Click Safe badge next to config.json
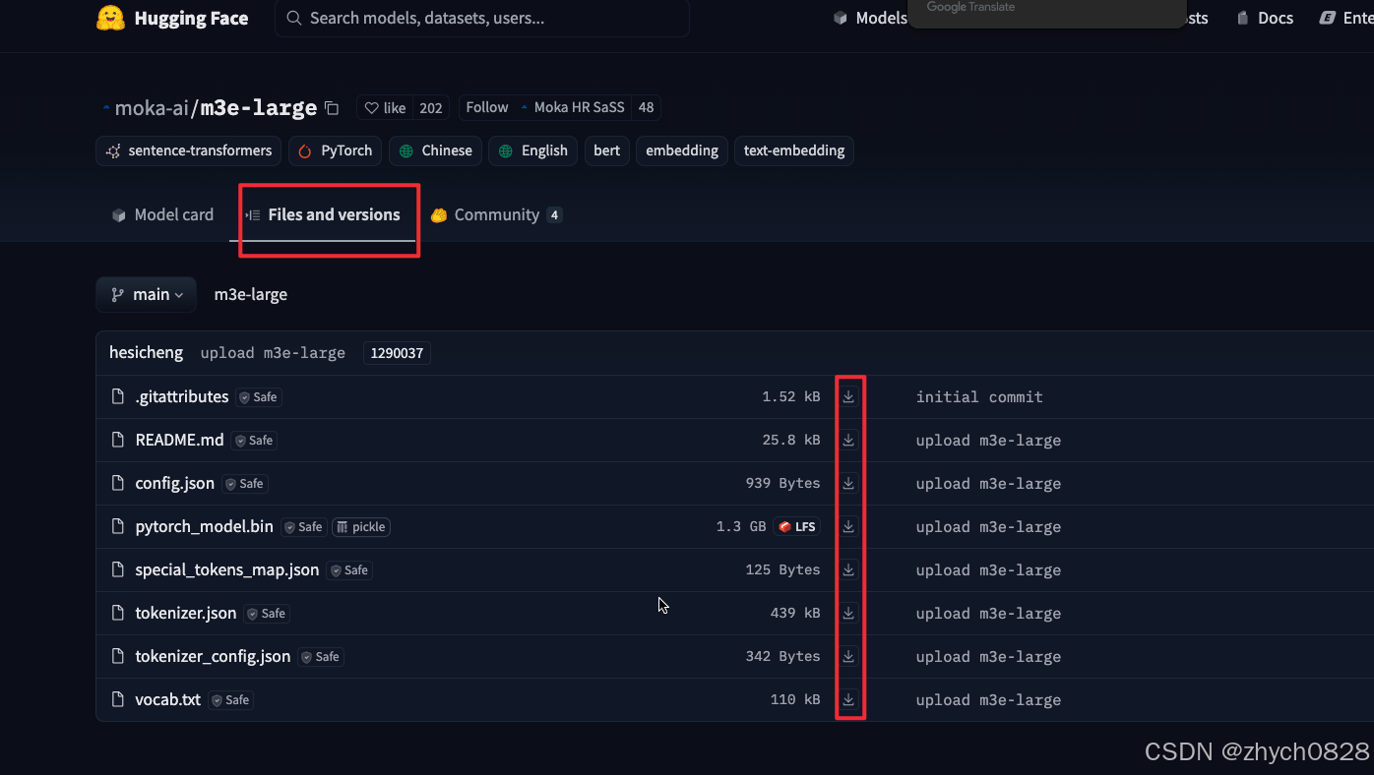1374x775 pixels. [x=245, y=484]
